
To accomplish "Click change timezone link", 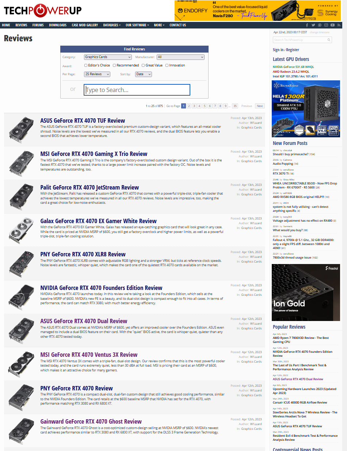I will (320, 33).
